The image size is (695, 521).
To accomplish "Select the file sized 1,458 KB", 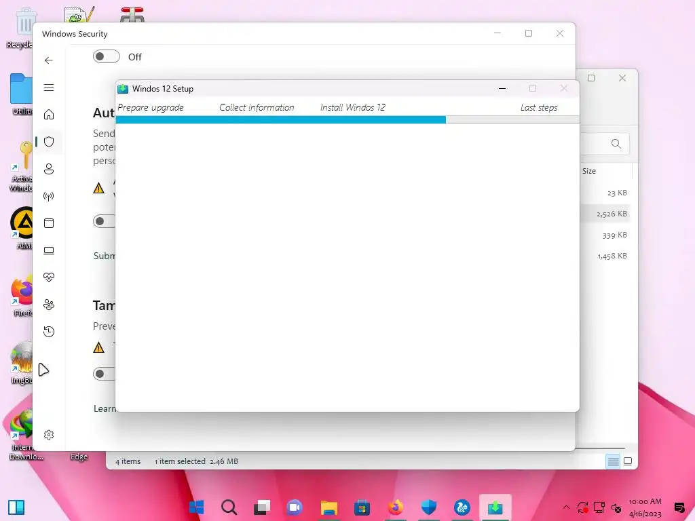I will (x=612, y=256).
